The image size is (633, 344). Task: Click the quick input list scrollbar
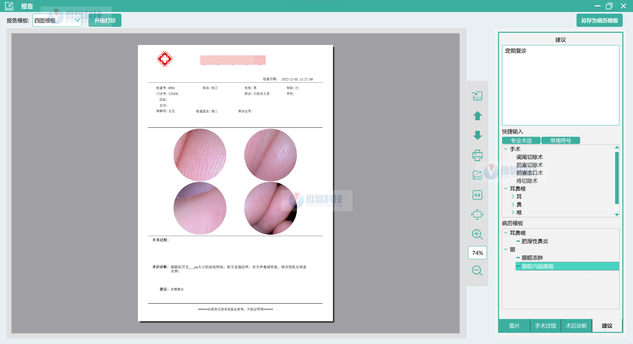click(617, 177)
